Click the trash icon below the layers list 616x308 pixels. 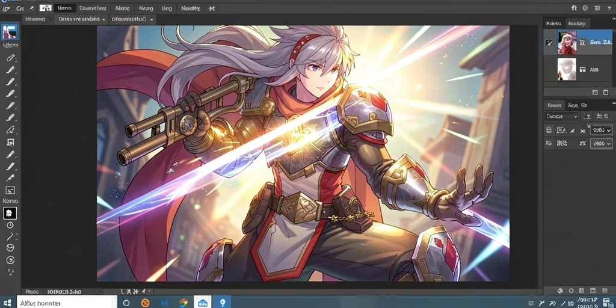pyautogui.click(x=606, y=92)
